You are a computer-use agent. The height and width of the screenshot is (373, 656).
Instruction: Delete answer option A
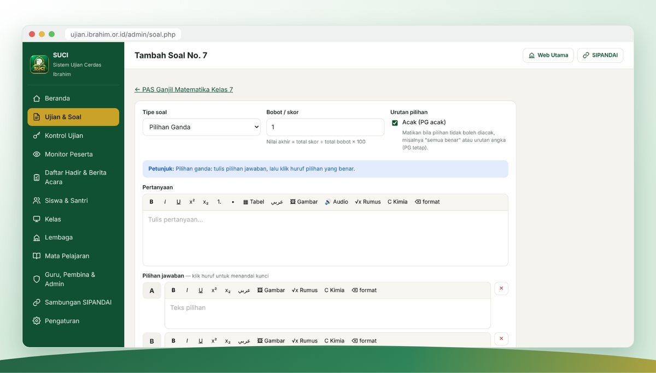501,288
